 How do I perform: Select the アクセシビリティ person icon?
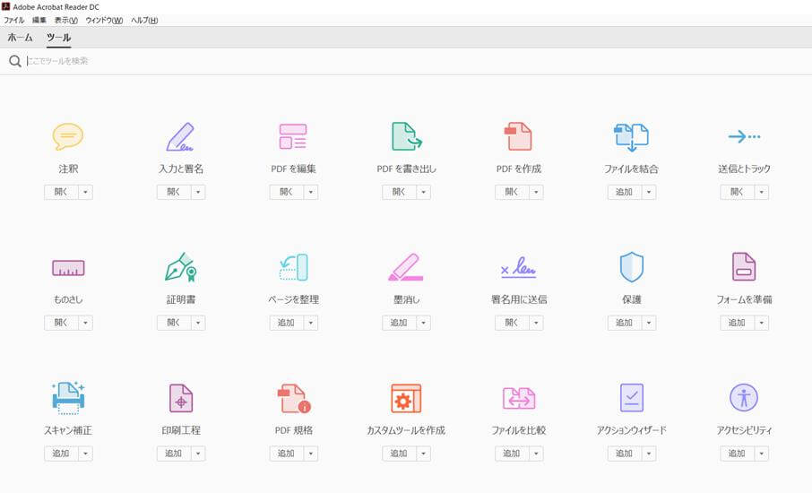point(744,398)
